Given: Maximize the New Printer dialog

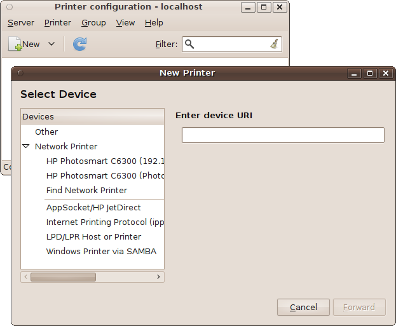Looking at the screenshot, I should pyautogui.click(x=370, y=73).
